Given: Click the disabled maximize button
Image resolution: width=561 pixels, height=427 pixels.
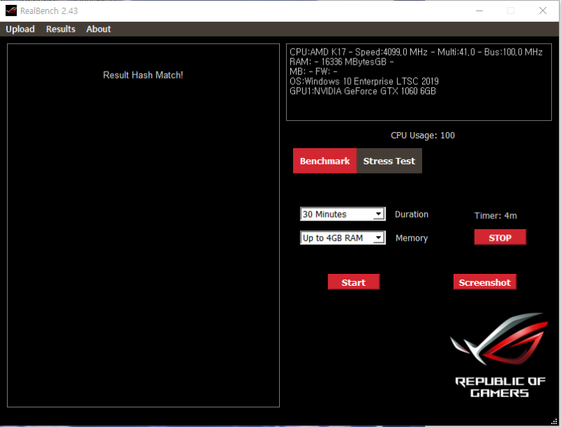Looking at the screenshot, I should pos(511,11).
